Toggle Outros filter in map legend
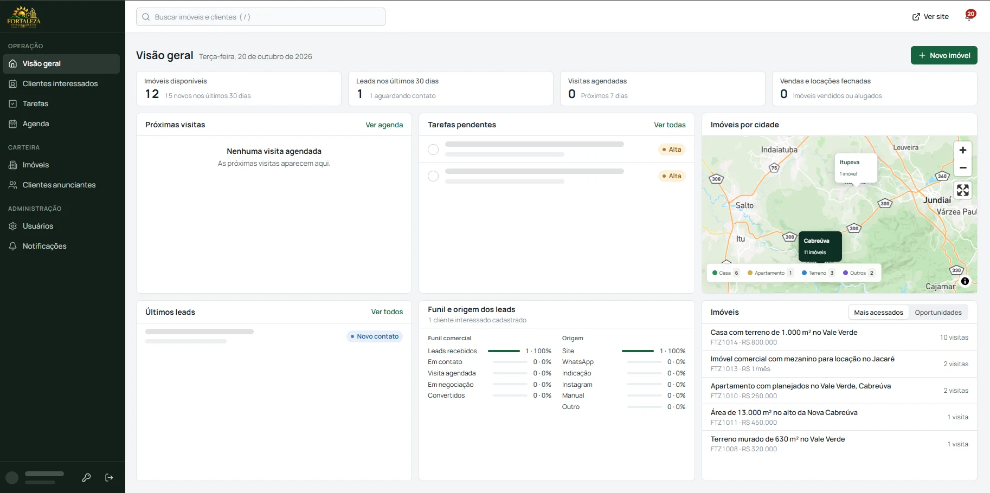The height and width of the screenshot is (493, 990). [859, 273]
